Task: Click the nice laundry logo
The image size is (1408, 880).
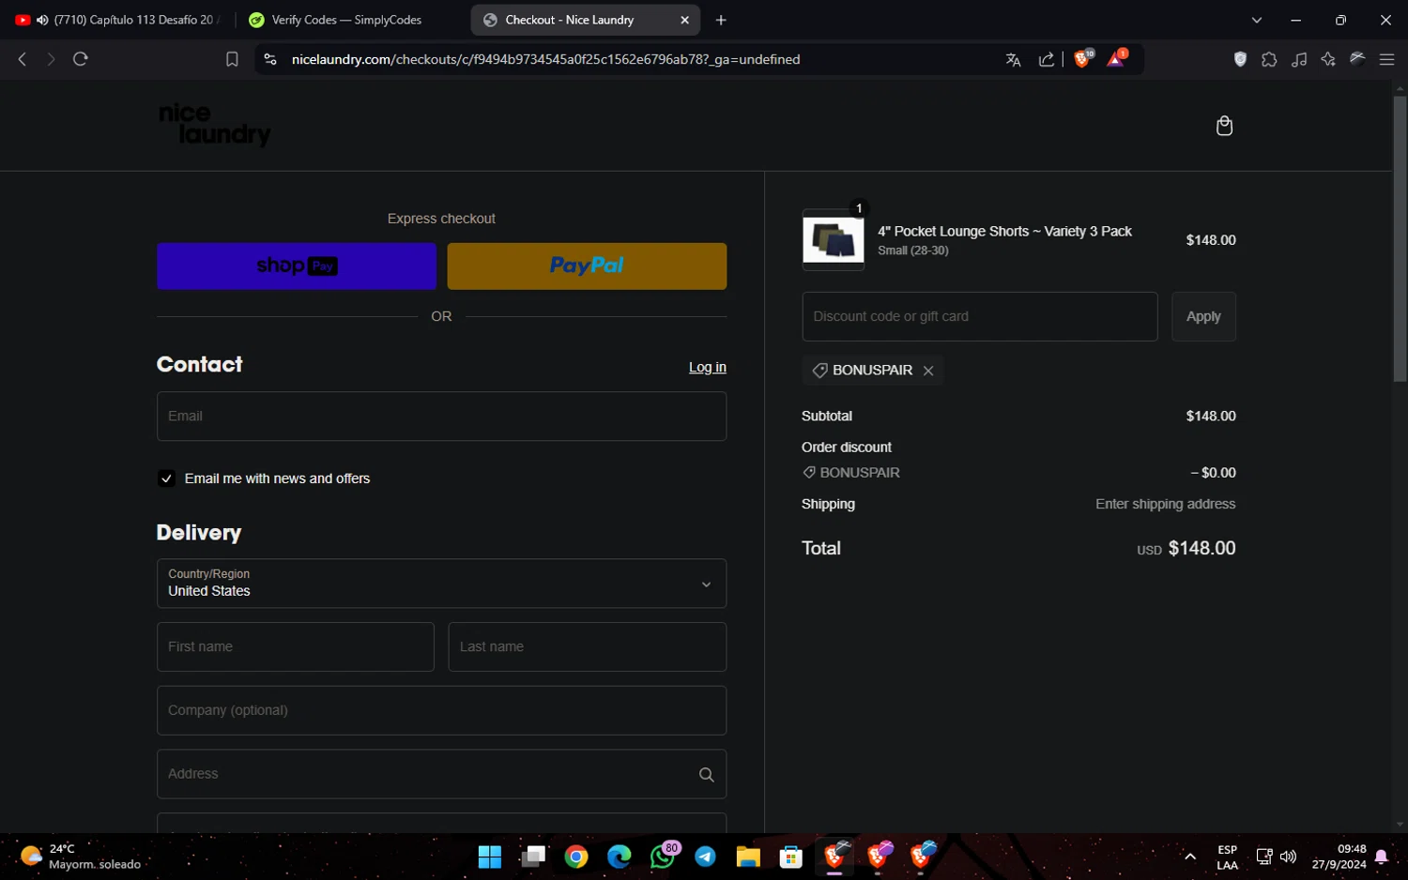Action: coord(214,125)
